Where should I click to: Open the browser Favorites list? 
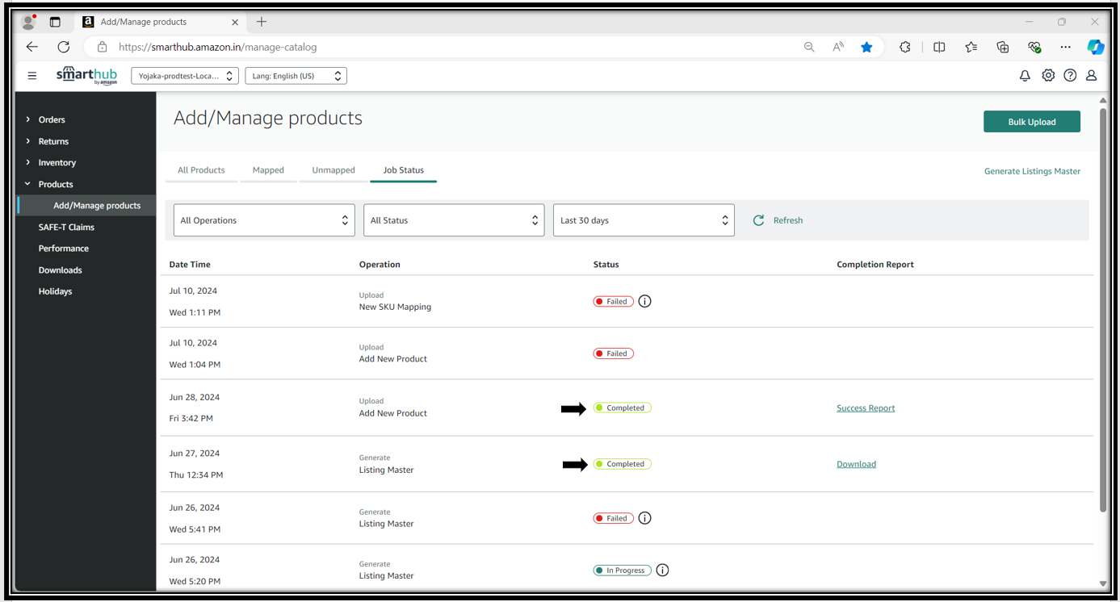tap(971, 47)
